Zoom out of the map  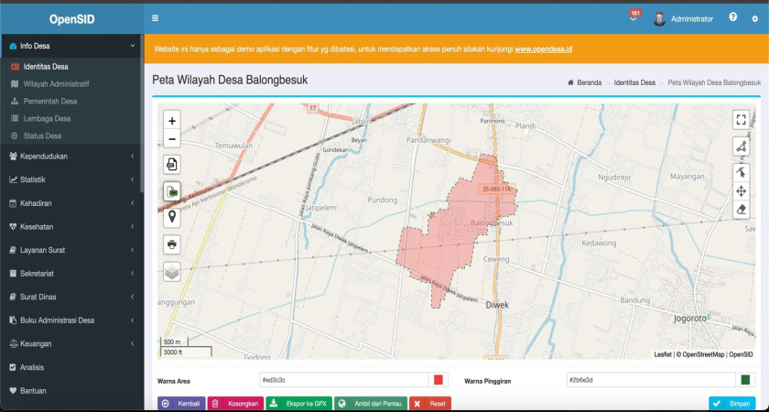[172, 140]
